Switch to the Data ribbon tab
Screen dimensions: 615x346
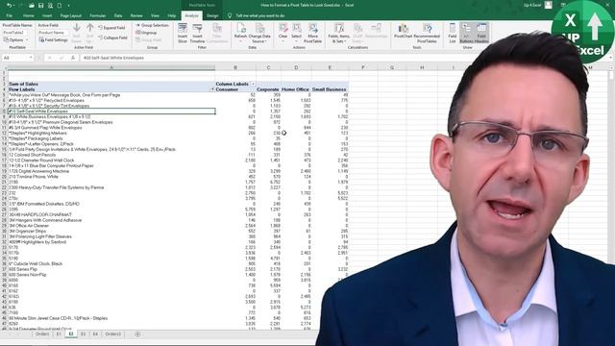click(118, 15)
